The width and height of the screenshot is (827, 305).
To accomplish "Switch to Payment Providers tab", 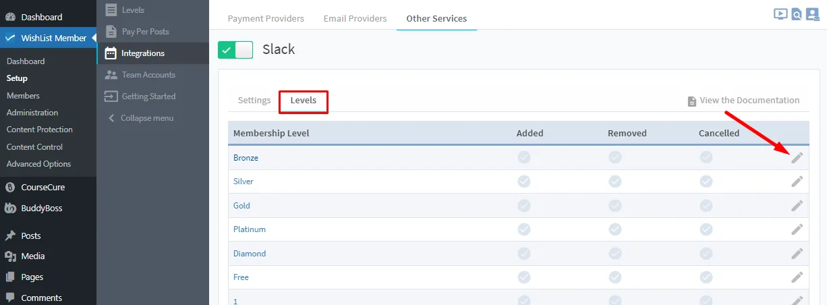I will coord(266,18).
